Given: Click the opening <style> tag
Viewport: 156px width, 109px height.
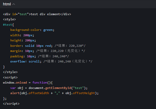Looking at the screenshot, I should tap(9, 19).
